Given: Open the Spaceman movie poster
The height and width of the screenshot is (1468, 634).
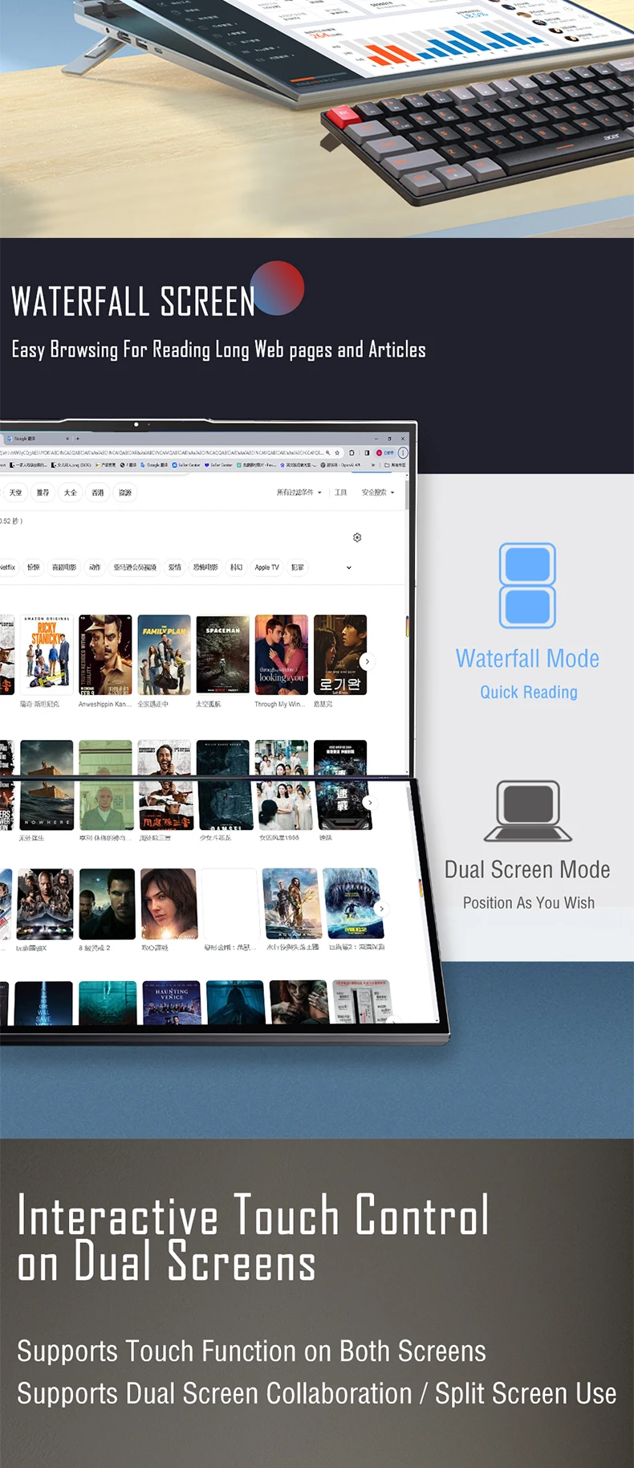Looking at the screenshot, I should [222, 655].
